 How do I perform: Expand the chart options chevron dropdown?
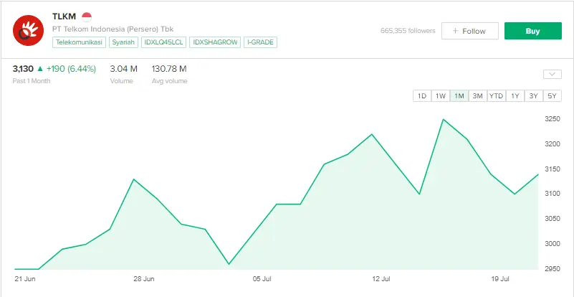(552, 74)
